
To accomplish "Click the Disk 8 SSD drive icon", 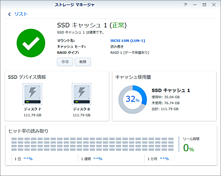I will point(82,94).
